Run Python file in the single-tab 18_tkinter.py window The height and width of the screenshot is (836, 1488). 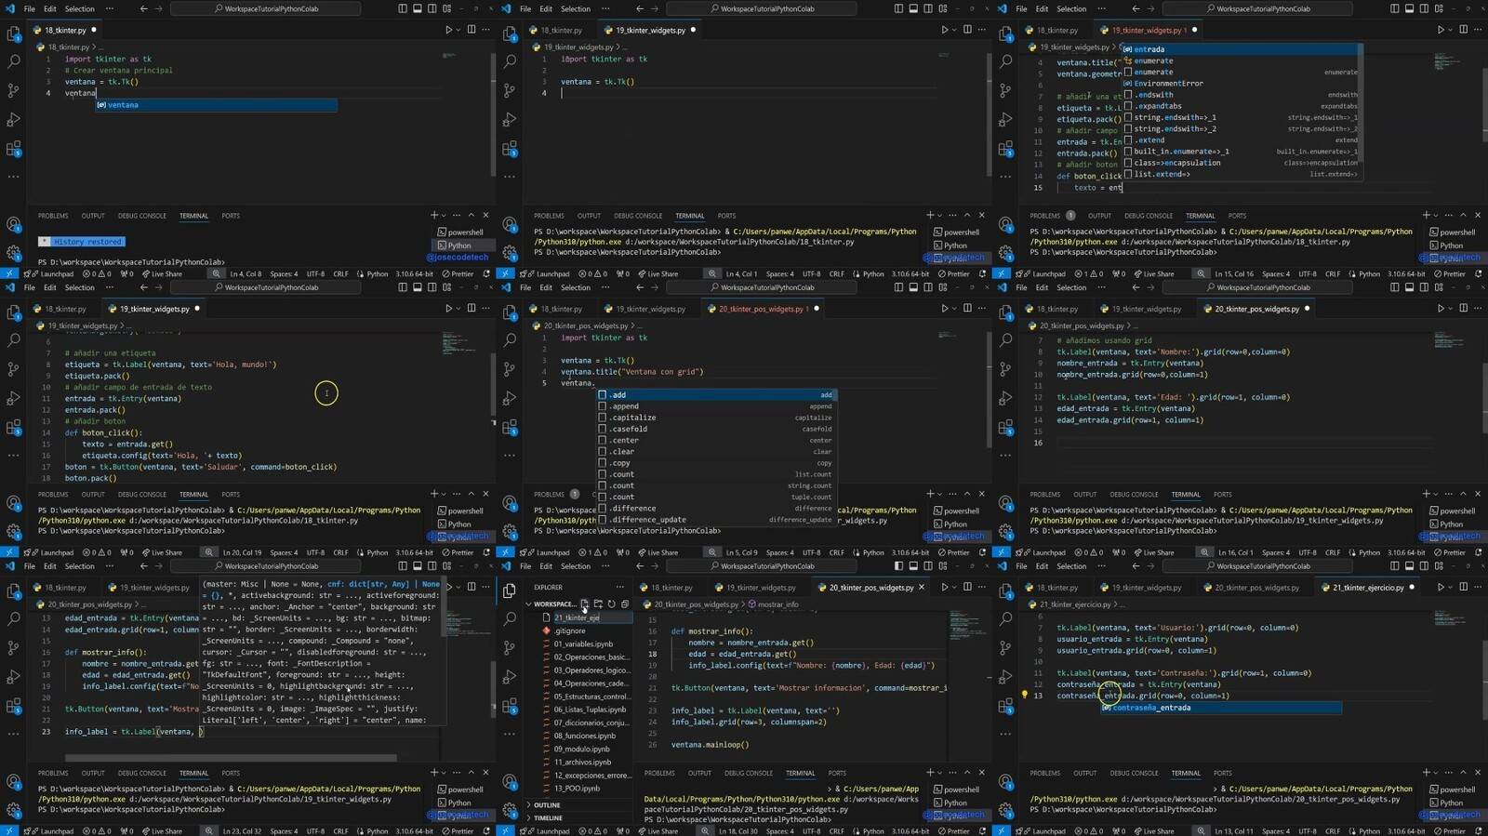coord(448,30)
